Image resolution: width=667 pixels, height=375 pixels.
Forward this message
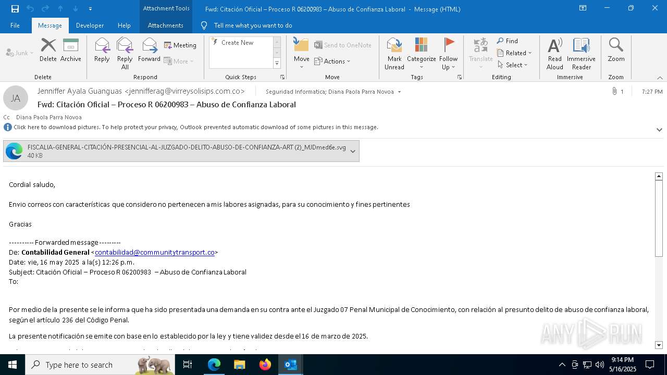(149, 50)
